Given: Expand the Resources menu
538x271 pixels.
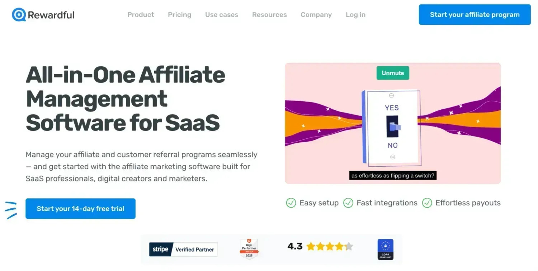Looking at the screenshot, I should click(x=269, y=15).
